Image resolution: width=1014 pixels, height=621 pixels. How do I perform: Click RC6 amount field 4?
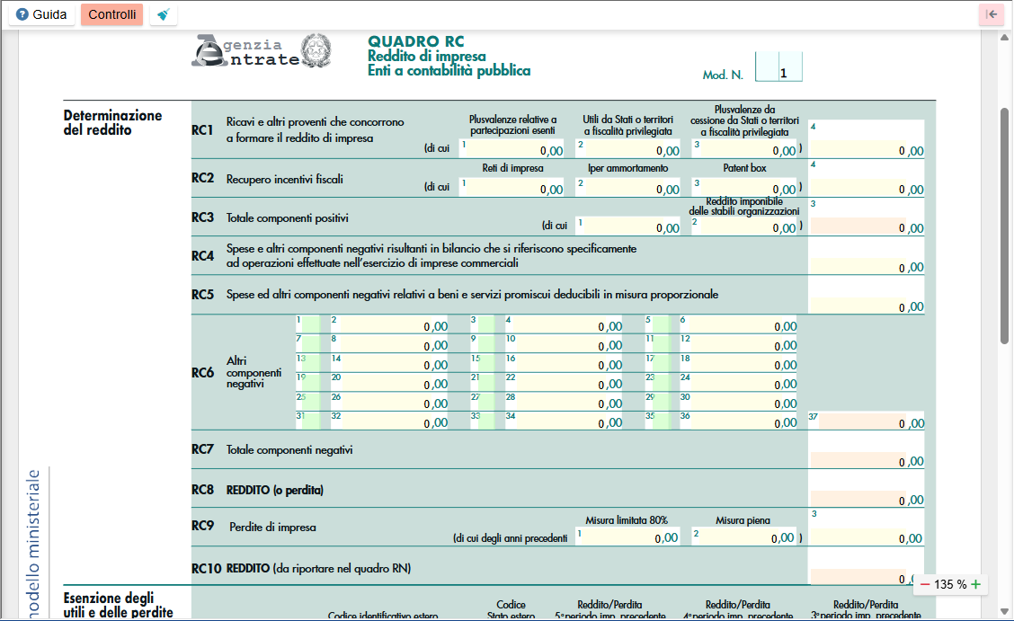564,324
